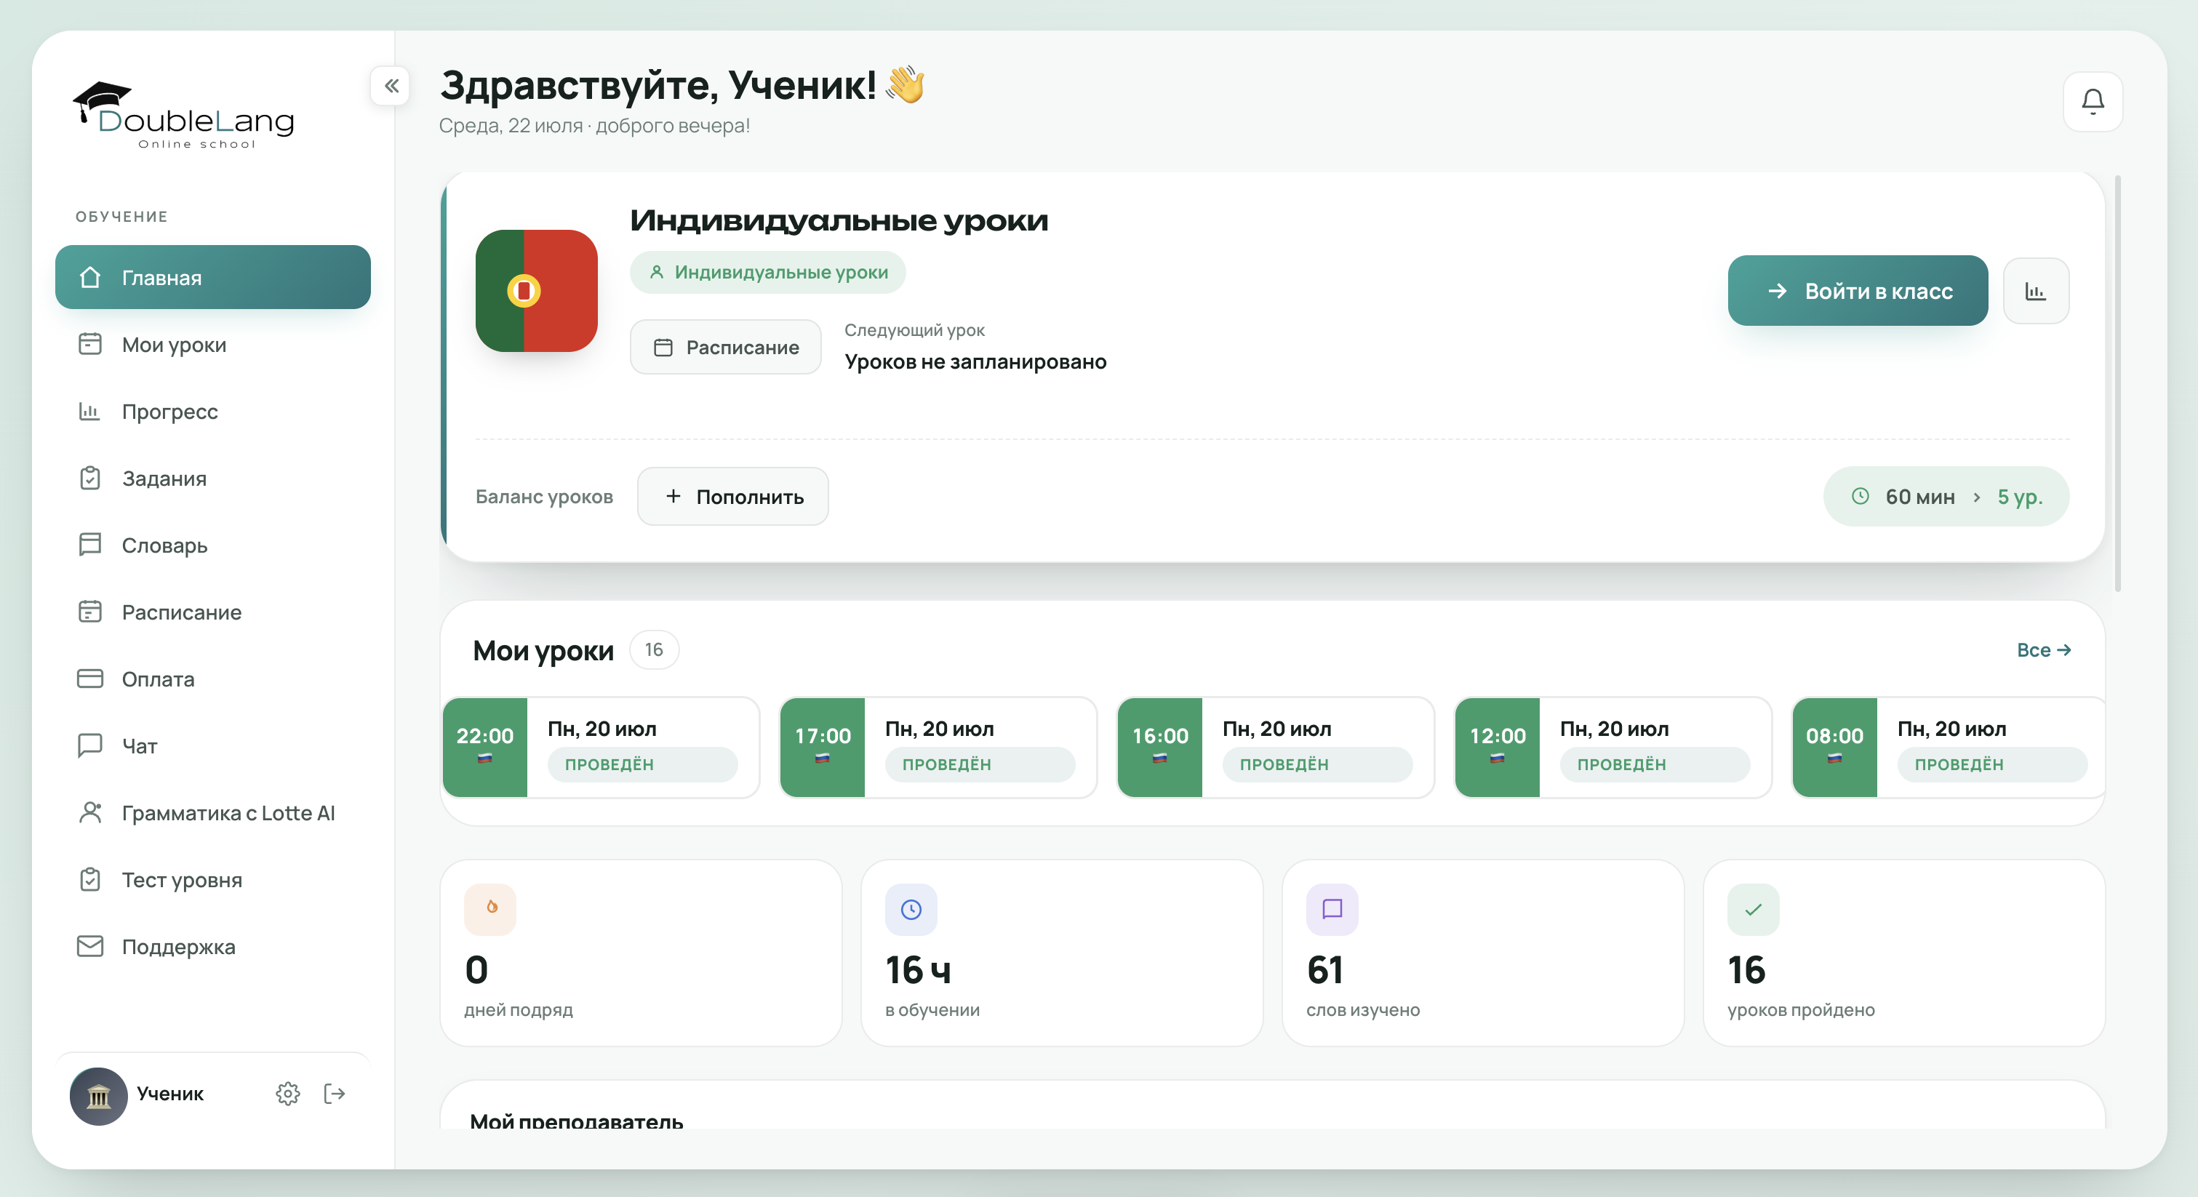Click the DoubleLang logo

tap(184, 115)
